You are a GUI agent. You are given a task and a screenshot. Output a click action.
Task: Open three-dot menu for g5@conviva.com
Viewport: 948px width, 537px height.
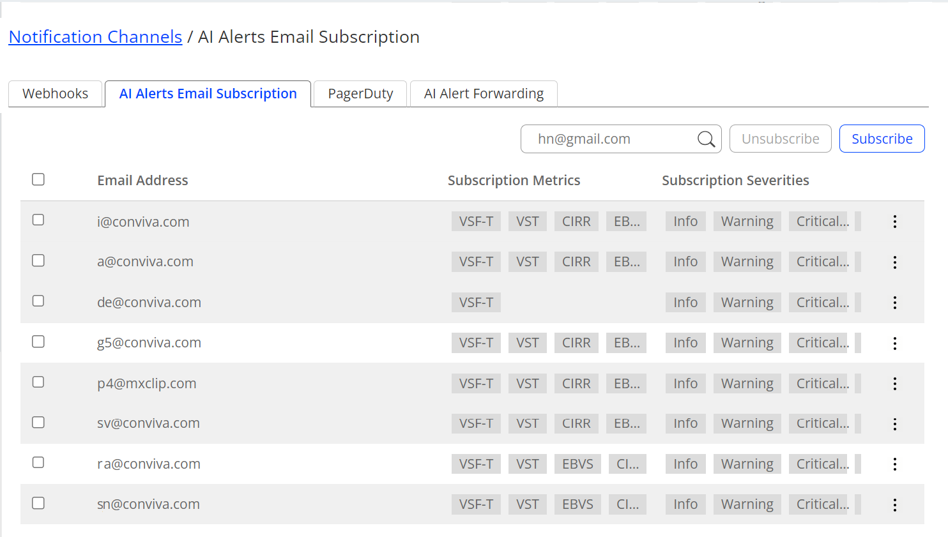click(894, 344)
